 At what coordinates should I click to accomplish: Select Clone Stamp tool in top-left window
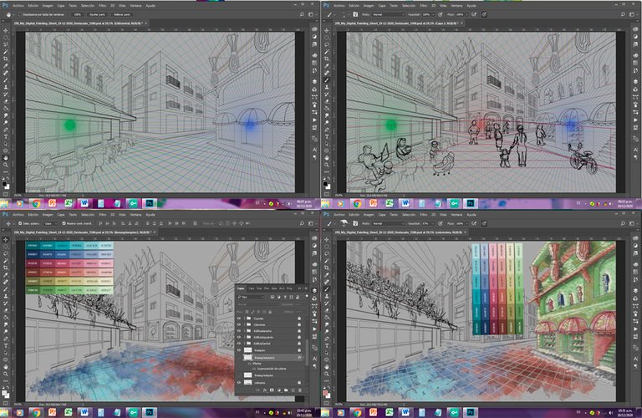pos(6,87)
